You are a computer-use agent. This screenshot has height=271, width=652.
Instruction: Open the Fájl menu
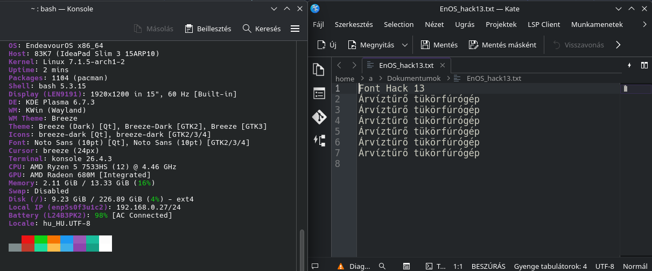pos(318,24)
